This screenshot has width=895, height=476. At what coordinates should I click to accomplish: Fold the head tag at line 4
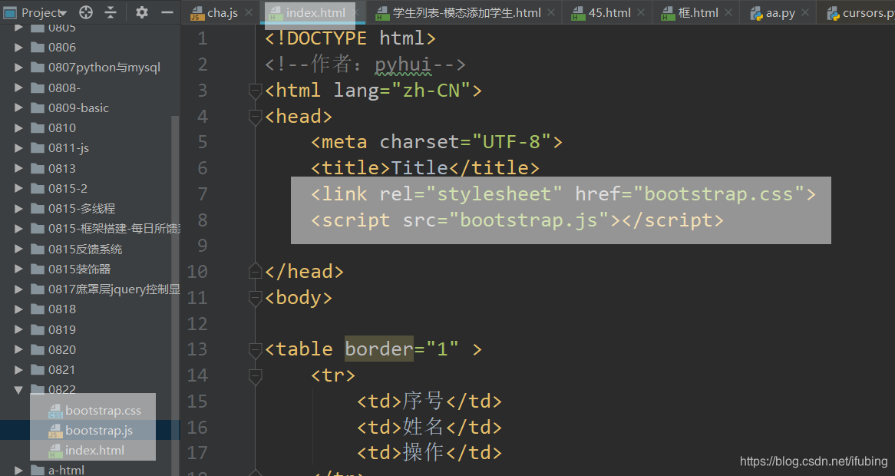pyautogui.click(x=255, y=117)
